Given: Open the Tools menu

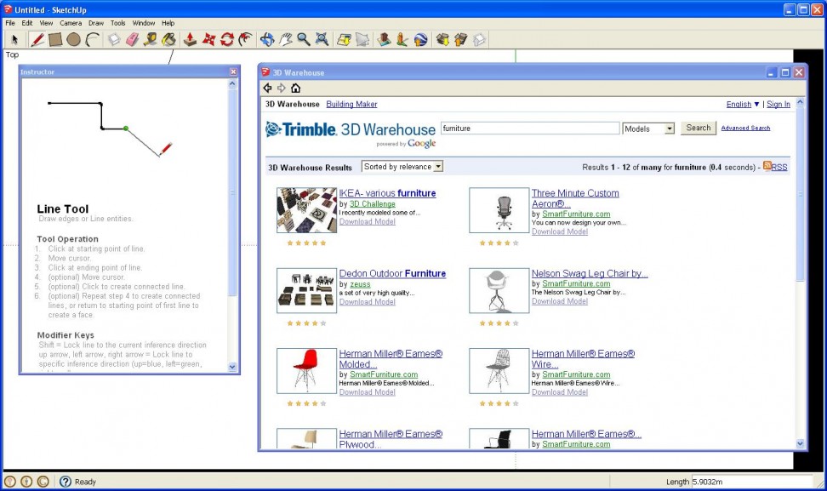Looking at the screenshot, I should (117, 23).
